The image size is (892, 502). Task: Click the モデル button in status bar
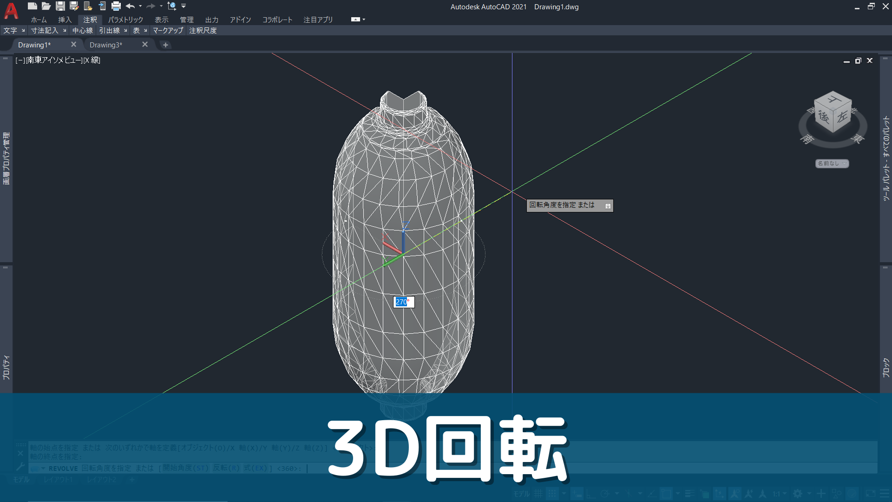[521, 493]
